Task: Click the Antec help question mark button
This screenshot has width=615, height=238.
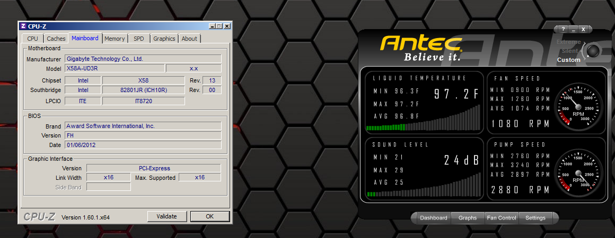Action: pos(563,30)
